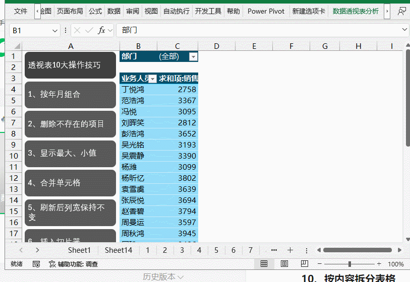The width and height of the screenshot is (410, 282).
Task: Click the insert function fx icon
Action: point(101,31)
